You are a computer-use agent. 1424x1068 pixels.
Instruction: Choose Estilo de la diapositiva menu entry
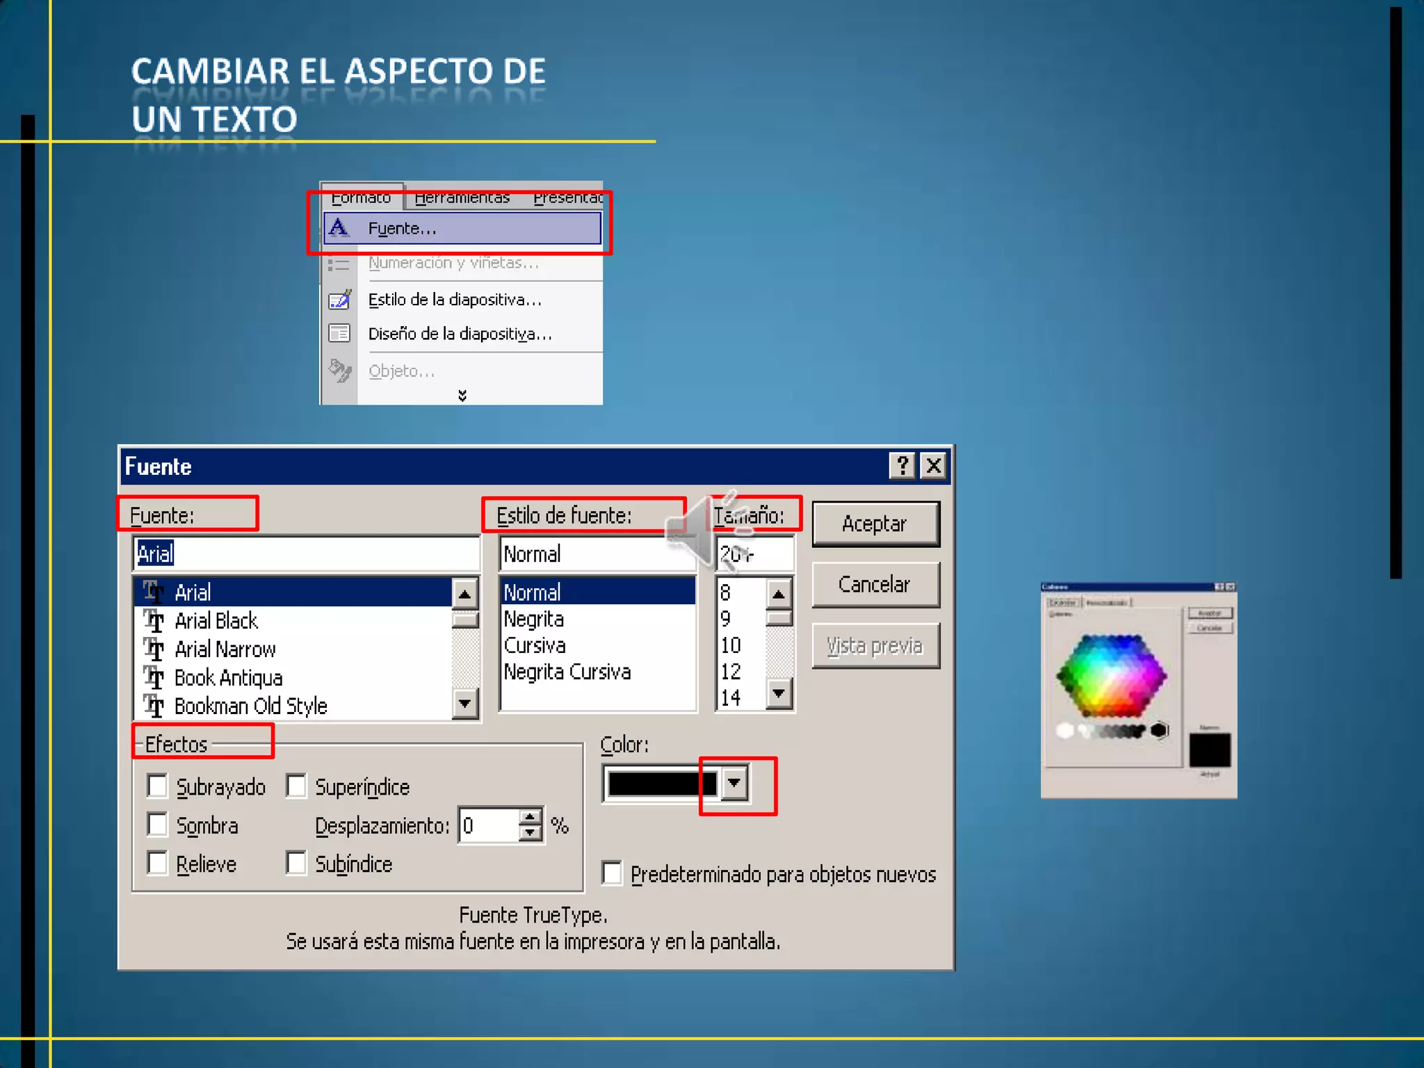click(455, 300)
